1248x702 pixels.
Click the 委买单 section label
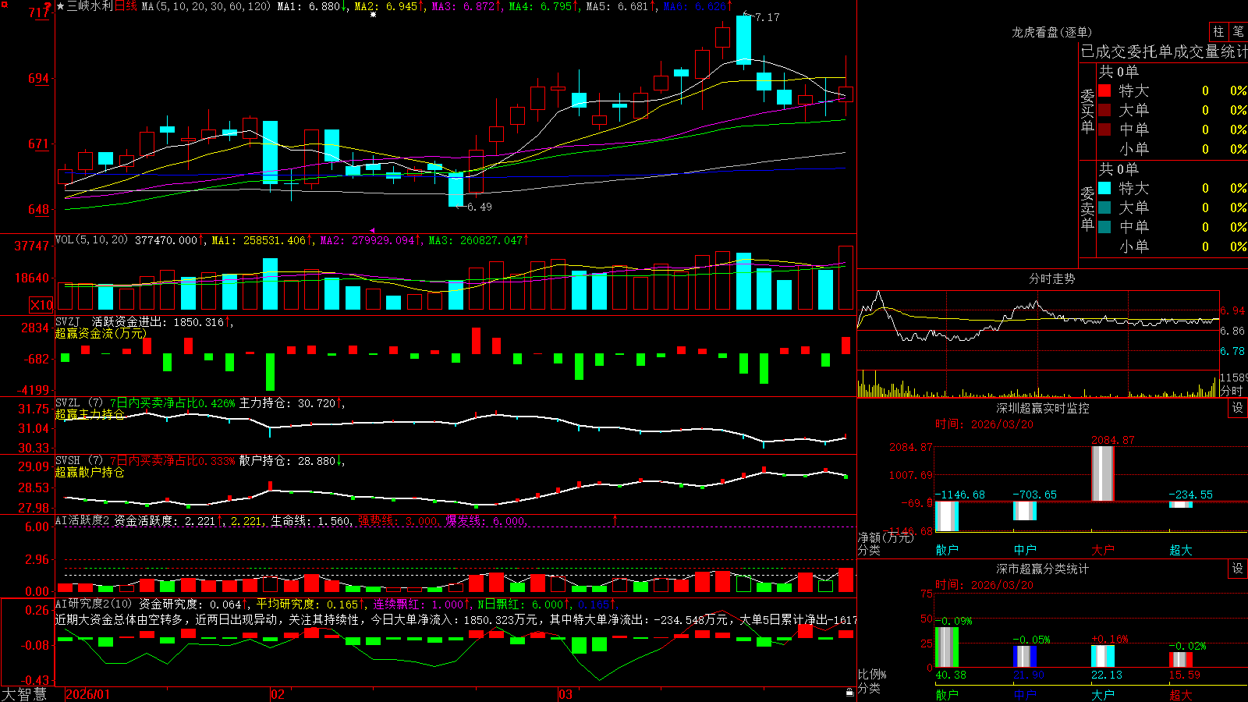(1087, 111)
